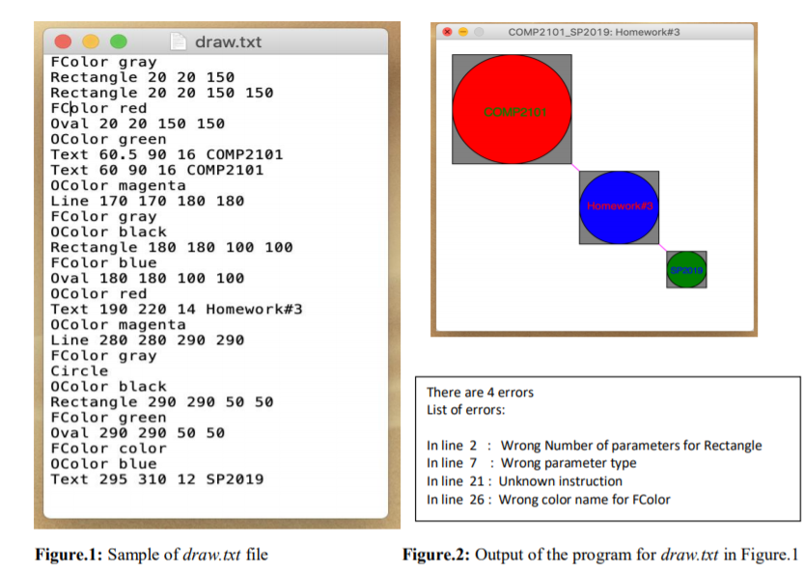804x573 pixels.
Task: Click line 'Line 280 280 290 290'
Action: tap(147, 341)
